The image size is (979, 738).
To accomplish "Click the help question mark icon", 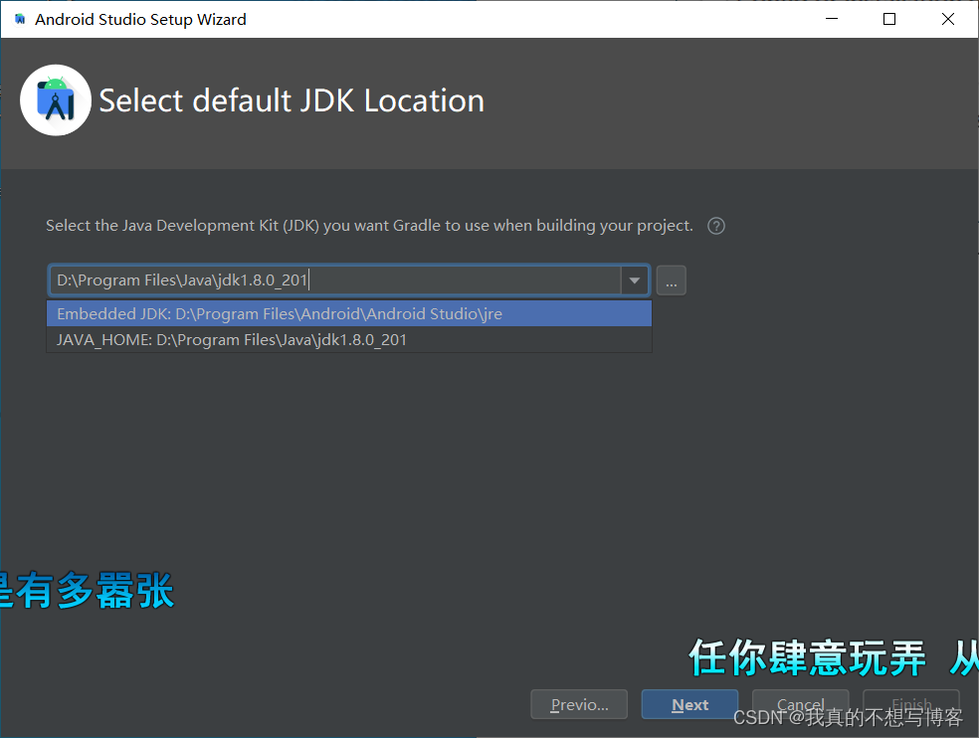I will 716,226.
